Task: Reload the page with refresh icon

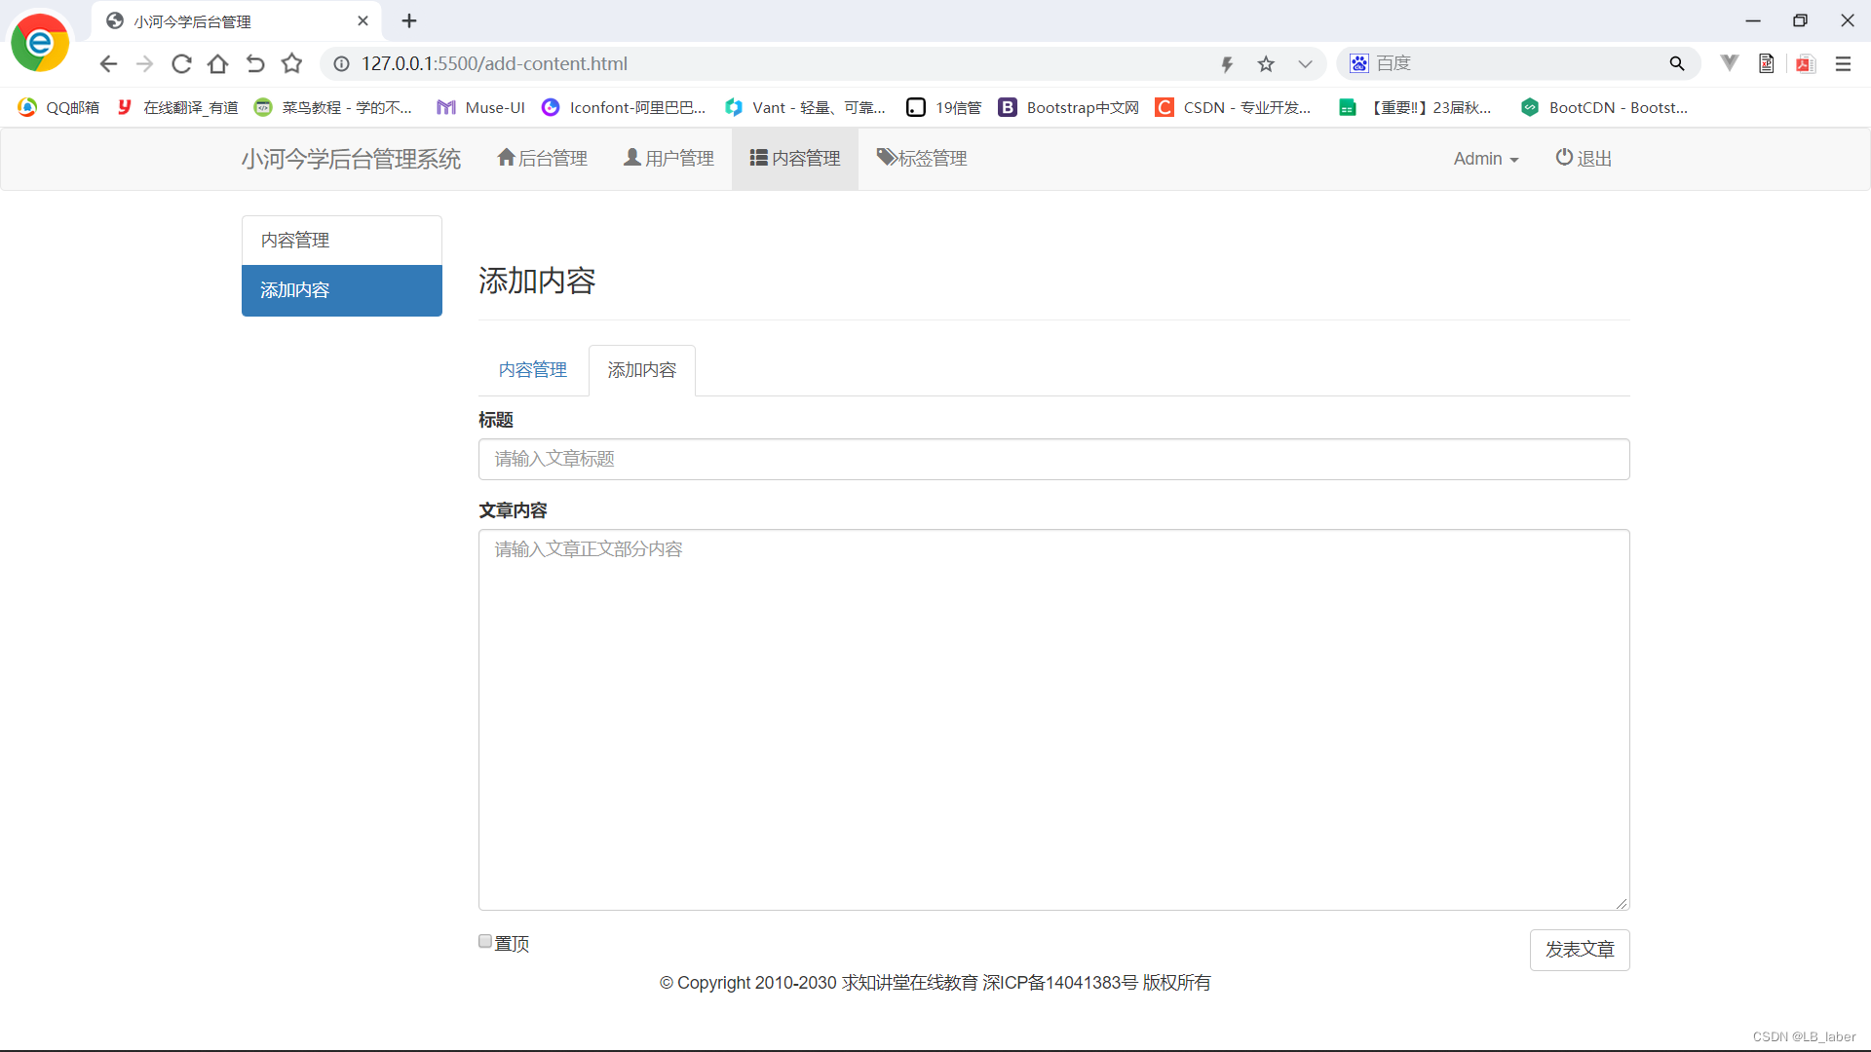Action: point(181,63)
